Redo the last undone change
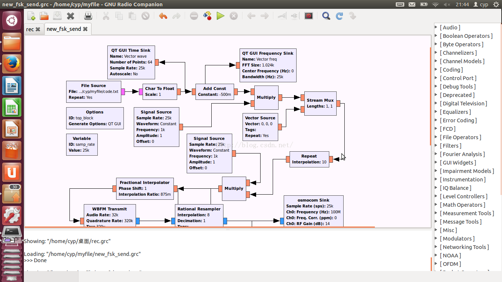Viewport: 502px width, 282px height. tap(176, 16)
